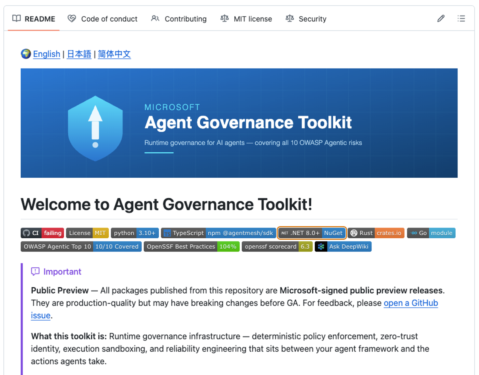
Task: Open the README outline list icon
Action: (x=461, y=19)
